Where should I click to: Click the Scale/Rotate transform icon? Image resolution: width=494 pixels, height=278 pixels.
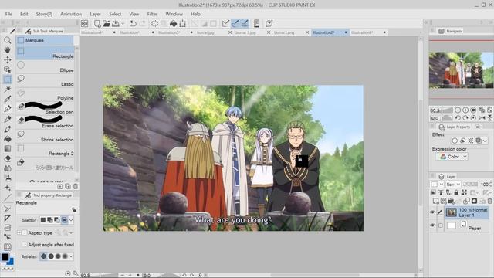pos(182,24)
